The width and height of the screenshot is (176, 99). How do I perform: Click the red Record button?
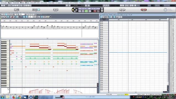pyautogui.click(x=95, y=11)
